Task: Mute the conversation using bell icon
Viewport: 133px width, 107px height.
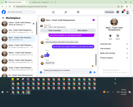Action: [x=110, y=36]
